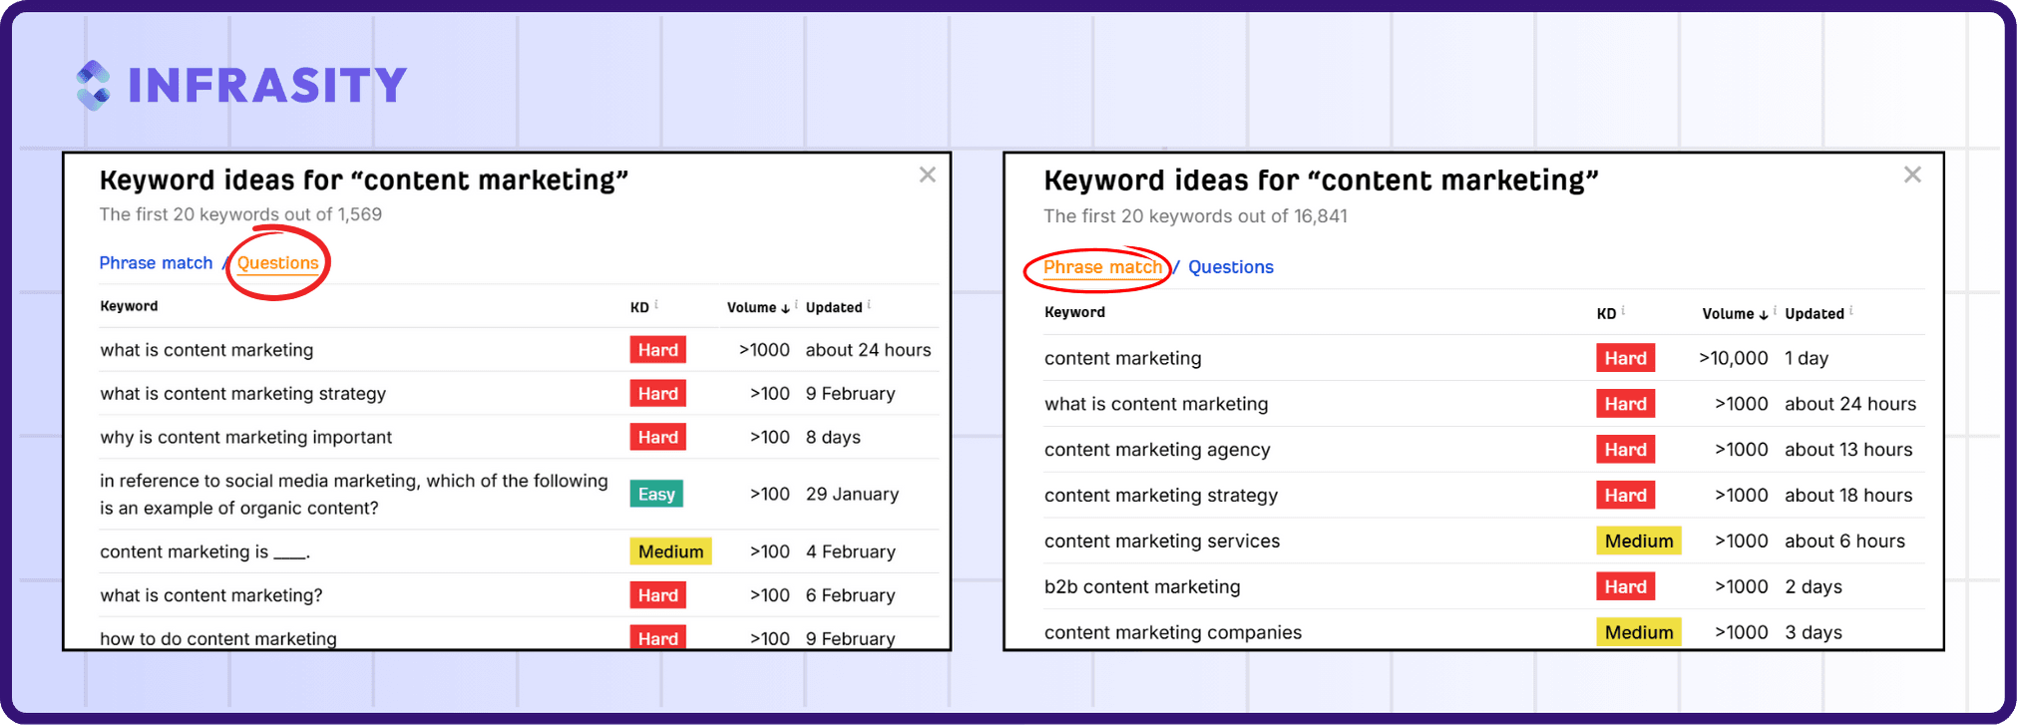The height and width of the screenshot is (726, 2017).
Task: Click the Updated info icon in right panel
Action: [x=1851, y=310]
